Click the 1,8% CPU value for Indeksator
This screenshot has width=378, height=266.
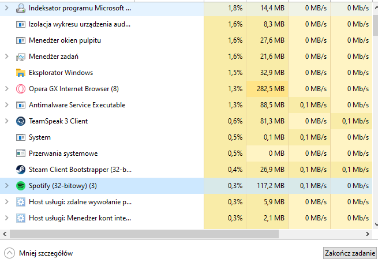pyautogui.click(x=235, y=8)
